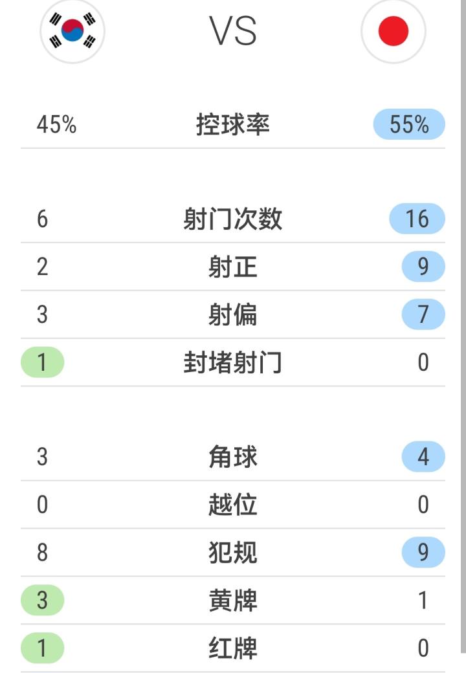Click the blue 55% possession badge
The image size is (466, 673).
pos(409,124)
